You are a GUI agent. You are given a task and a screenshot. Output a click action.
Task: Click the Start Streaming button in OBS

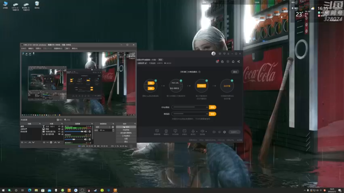pyautogui.click(x=126, y=127)
